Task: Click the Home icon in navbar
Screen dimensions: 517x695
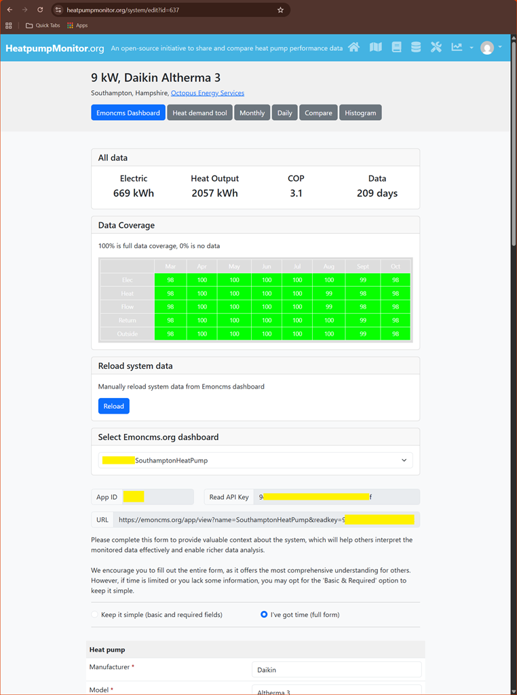Action: pos(354,47)
